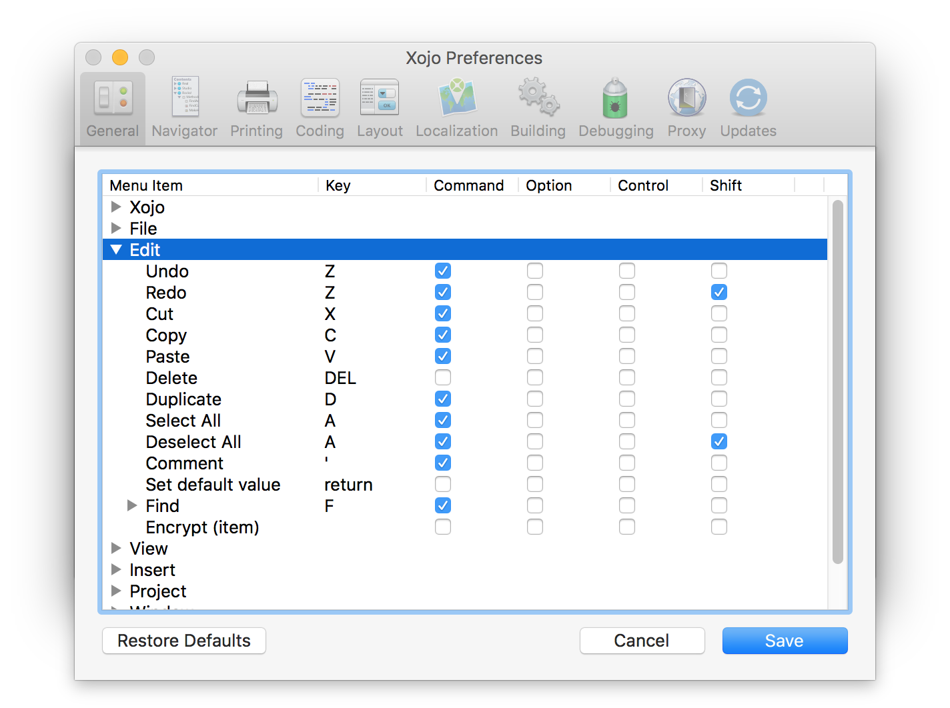The width and height of the screenshot is (950, 708).
Task: Click the X key cell for Cut
Action: point(330,314)
